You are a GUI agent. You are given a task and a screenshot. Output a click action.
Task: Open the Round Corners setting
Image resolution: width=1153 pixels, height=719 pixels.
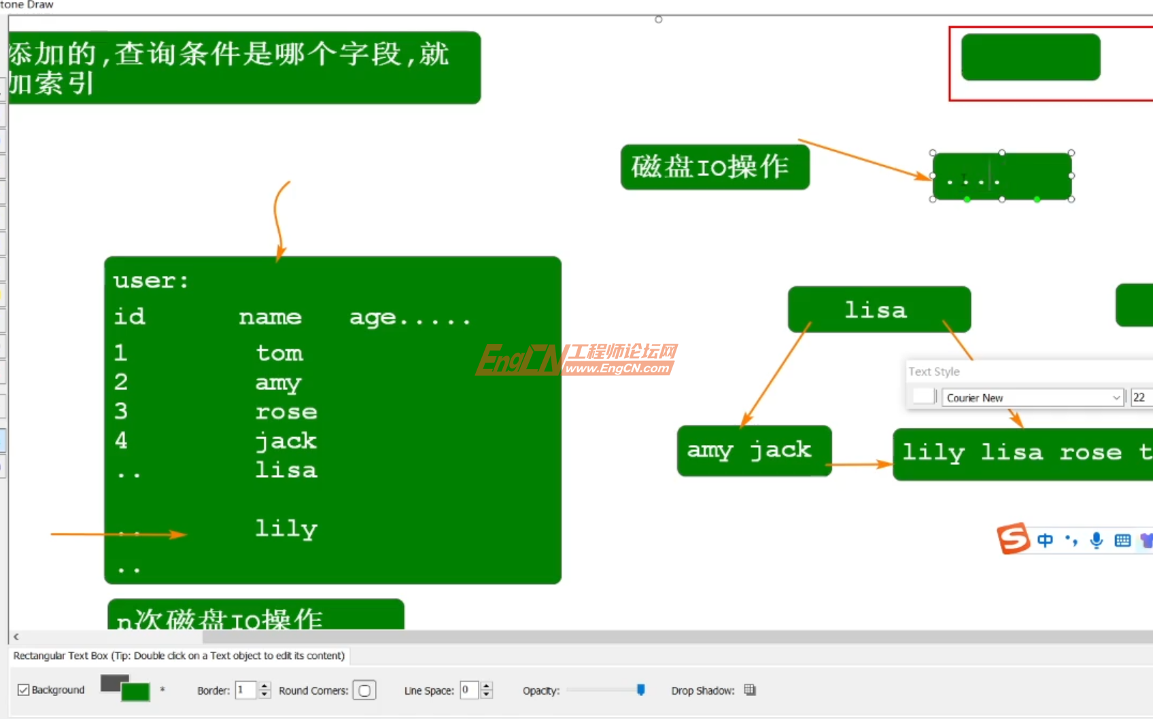(x=365, y=690)
